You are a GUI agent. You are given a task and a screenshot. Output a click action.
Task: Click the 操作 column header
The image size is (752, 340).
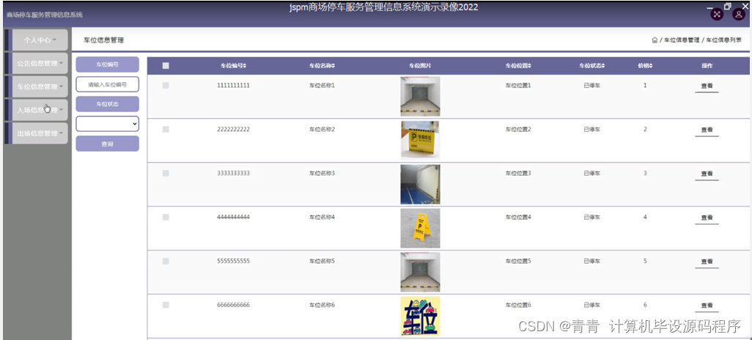pos(707,66)
